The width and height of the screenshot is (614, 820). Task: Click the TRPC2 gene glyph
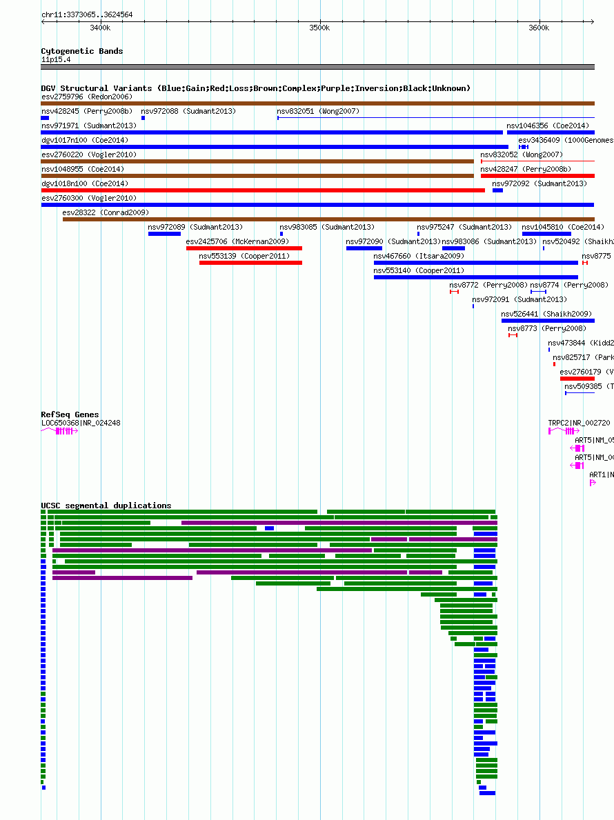(564, 431)
